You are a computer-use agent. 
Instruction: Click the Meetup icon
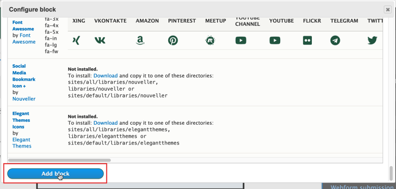click(210, 41)
